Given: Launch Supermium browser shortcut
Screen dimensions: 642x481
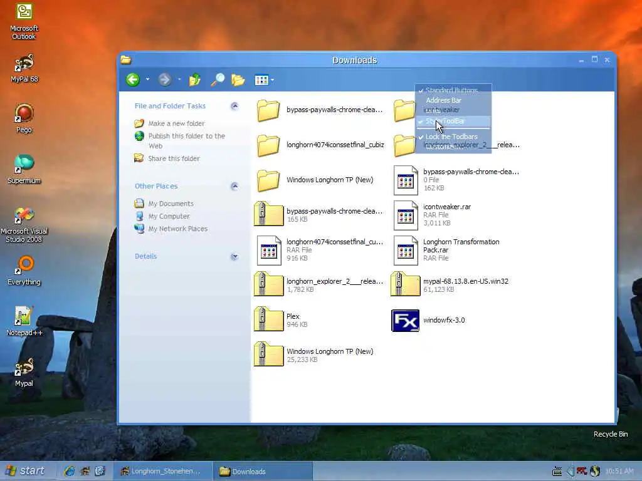Looking at the screenshot, I should (x=24, y=169).
